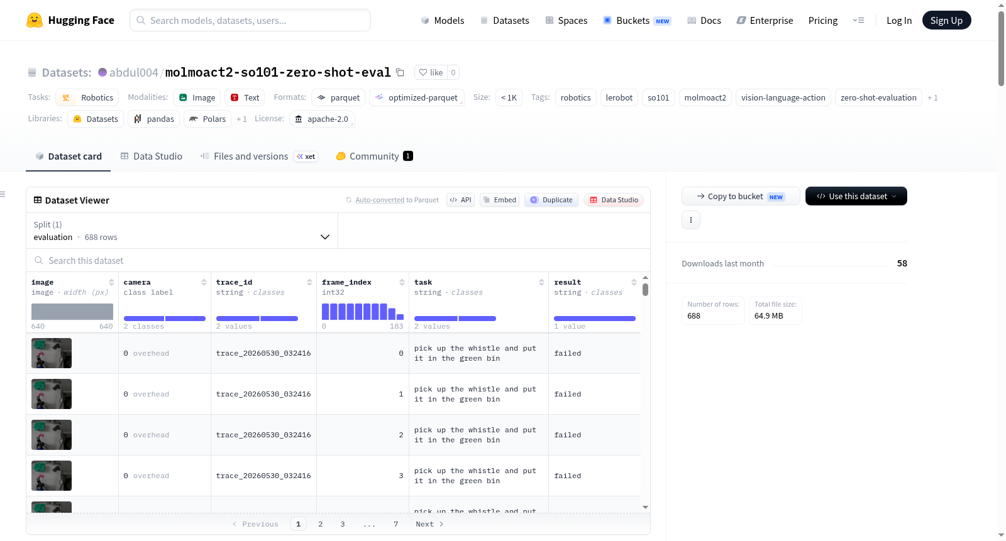The image size is (1006, 541).
Task: Expand the Split evaluation dropdown
Action: tap(182, 231)
